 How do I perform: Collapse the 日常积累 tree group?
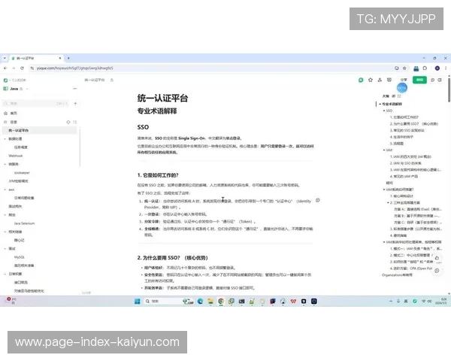click(x=5, y=274)
